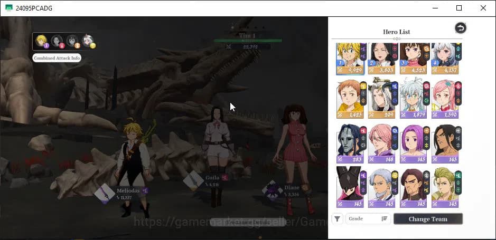This screenshot has height=240, width=496.
Task: Close the 24095PCADG window
Action: pyautogui.click(x=483, y=8)
